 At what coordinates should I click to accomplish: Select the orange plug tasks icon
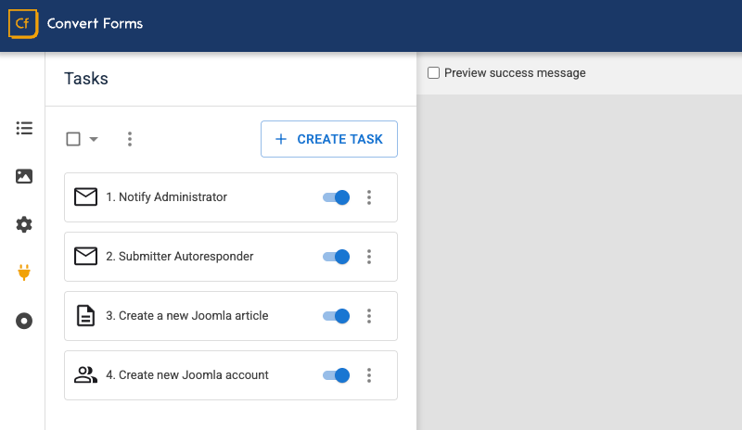(24, 272)
